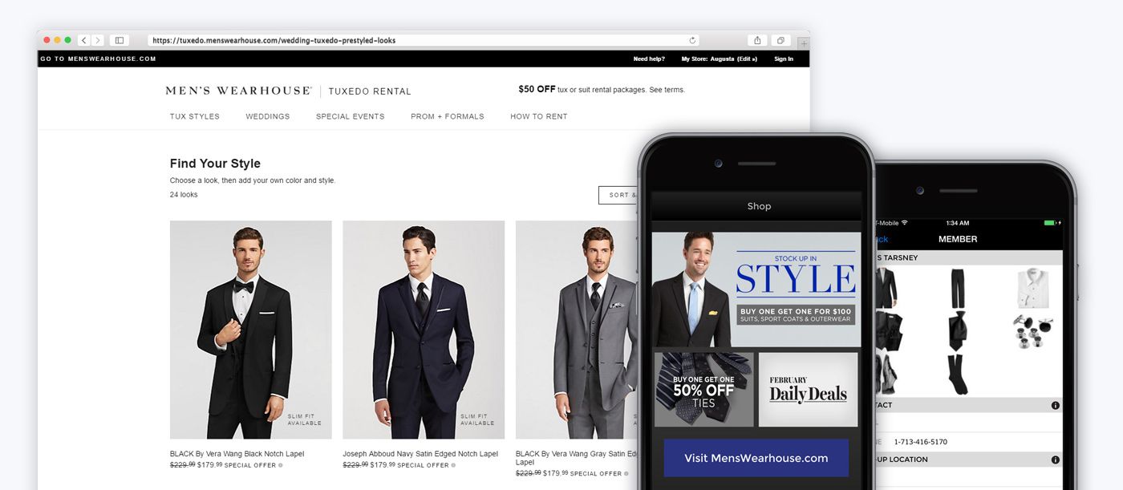This screenshot has height=490, width=1123.
Task: Open the HOW TO RENT menu
Action: point(539,116)
